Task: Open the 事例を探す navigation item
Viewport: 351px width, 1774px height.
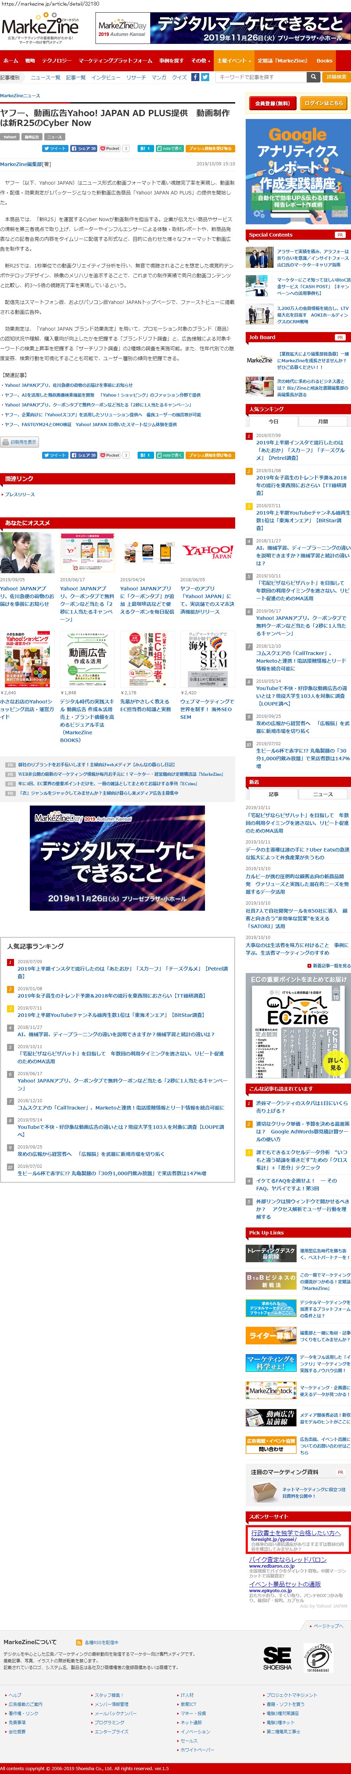Action: click(171, 61)
